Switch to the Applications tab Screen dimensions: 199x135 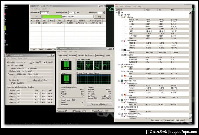[63, 56]
